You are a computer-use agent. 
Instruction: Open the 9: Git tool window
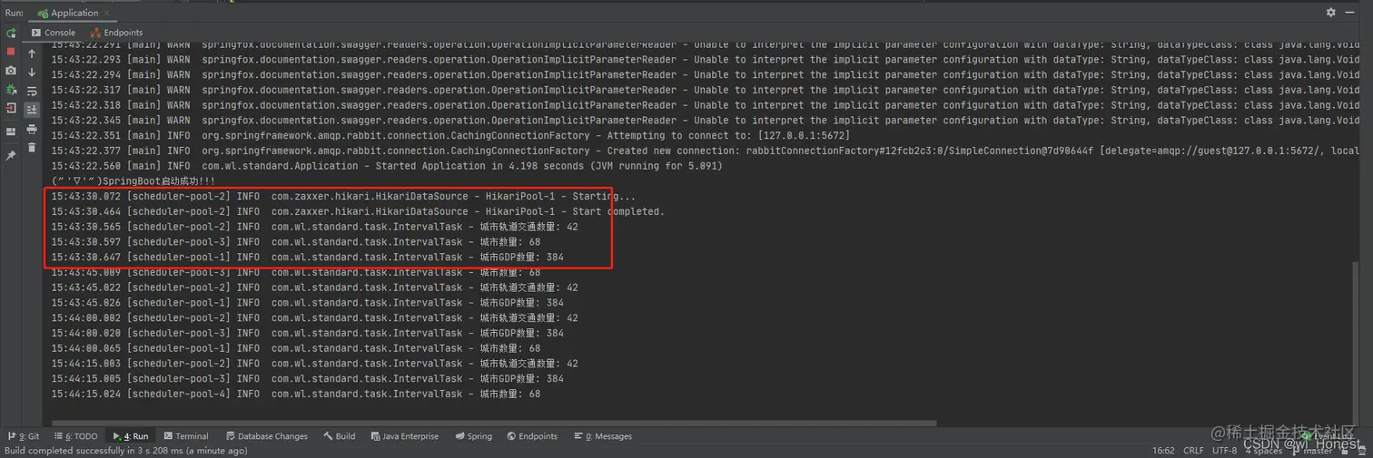[x=24, y=436]
